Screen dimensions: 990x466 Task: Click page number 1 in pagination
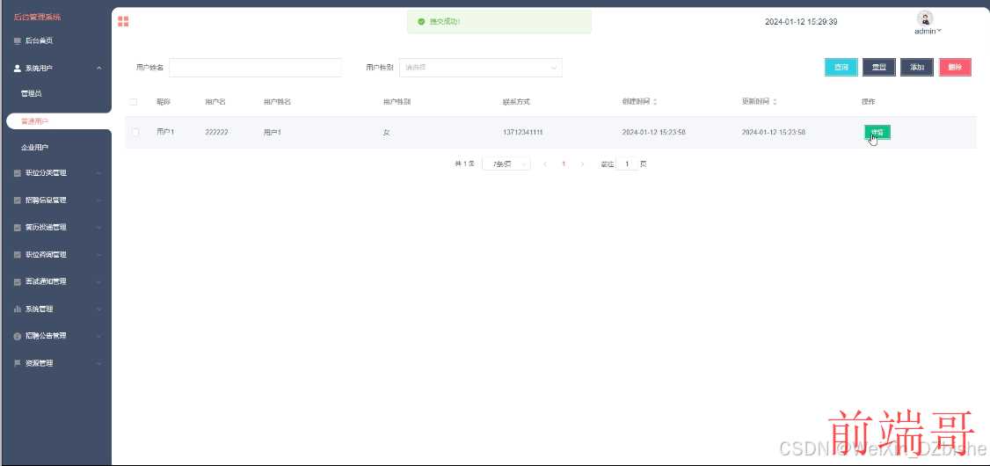(564, 164)
